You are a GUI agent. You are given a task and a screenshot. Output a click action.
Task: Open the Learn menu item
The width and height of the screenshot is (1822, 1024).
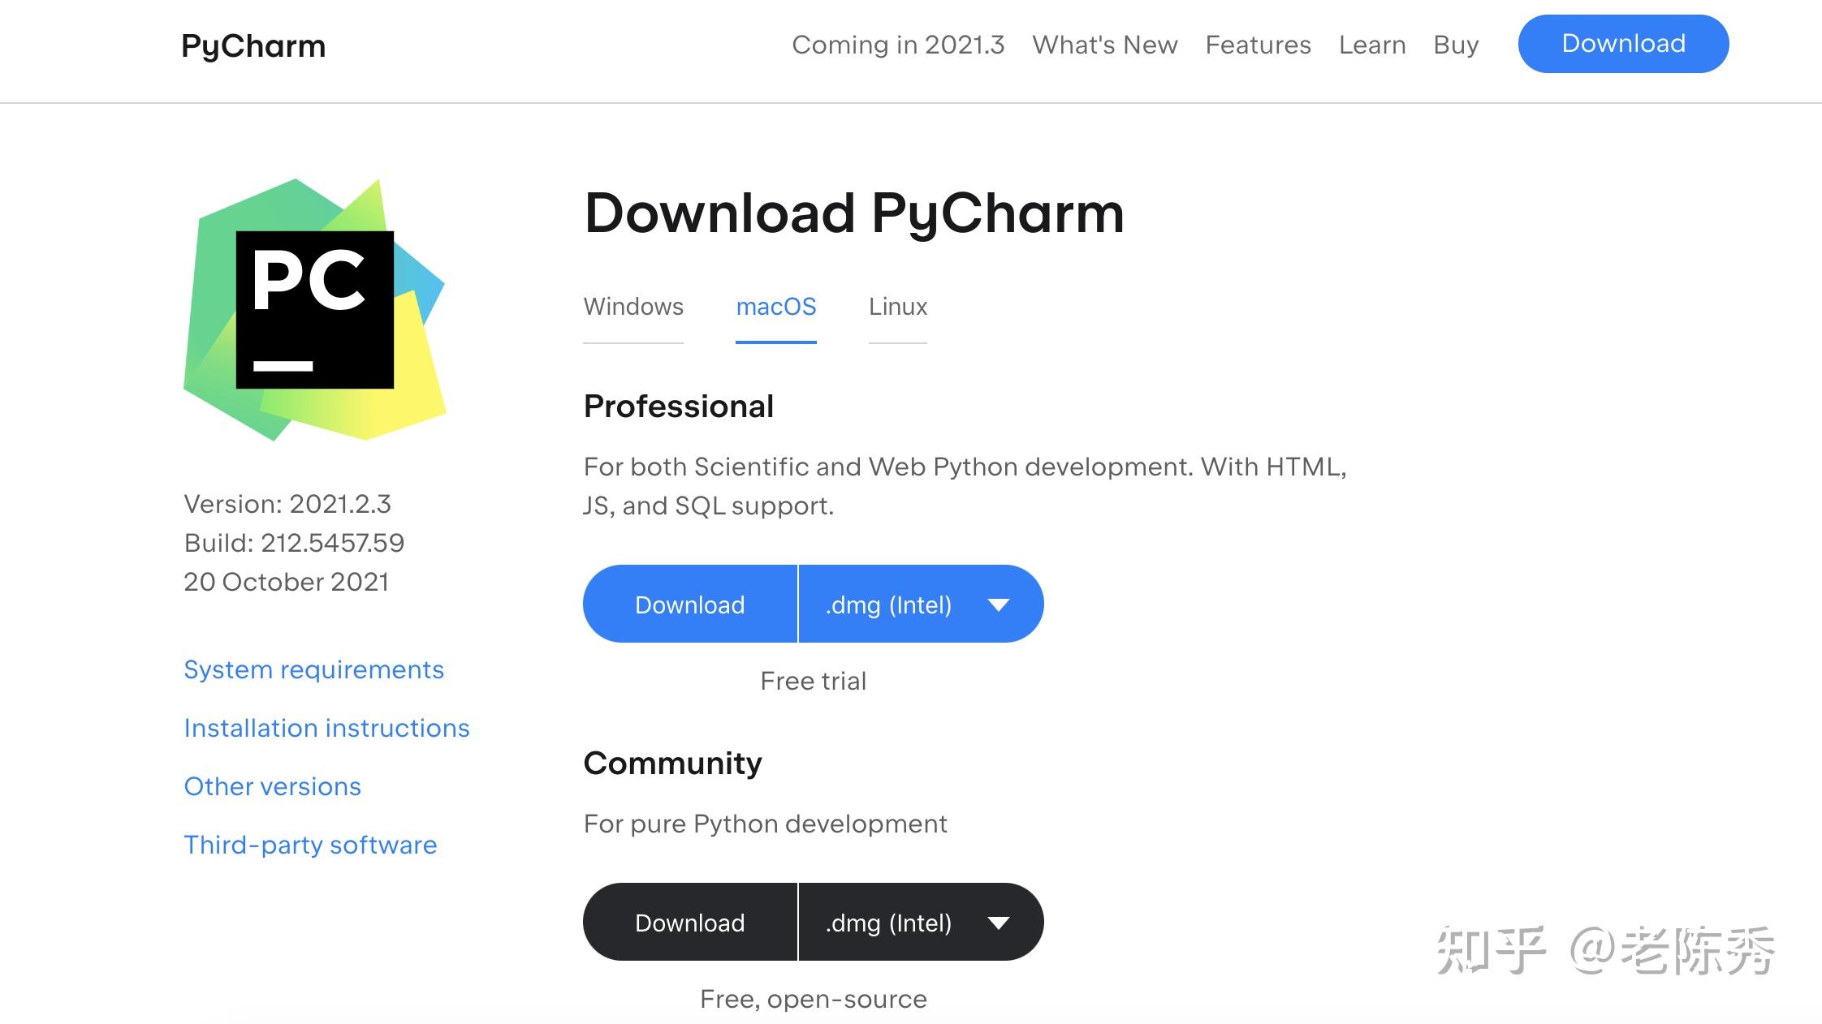[x=1371, y=45]
